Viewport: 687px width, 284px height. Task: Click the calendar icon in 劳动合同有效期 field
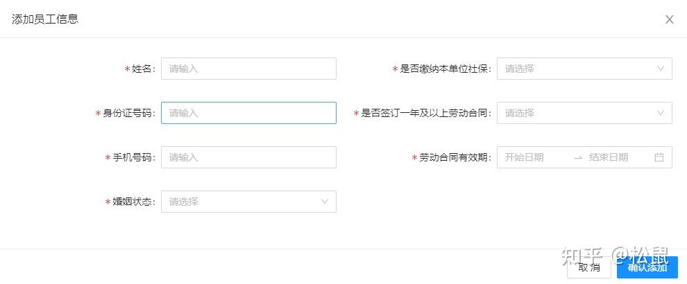[659, 157]
